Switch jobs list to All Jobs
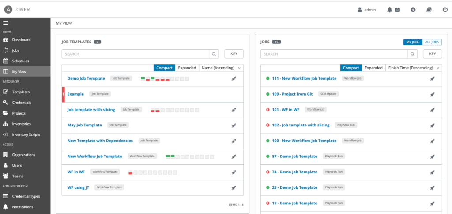 (x=432, y=42)
